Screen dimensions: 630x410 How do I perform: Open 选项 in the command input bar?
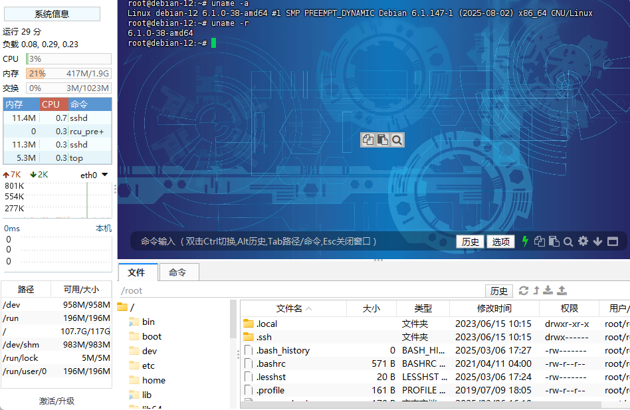coord(500,242)
